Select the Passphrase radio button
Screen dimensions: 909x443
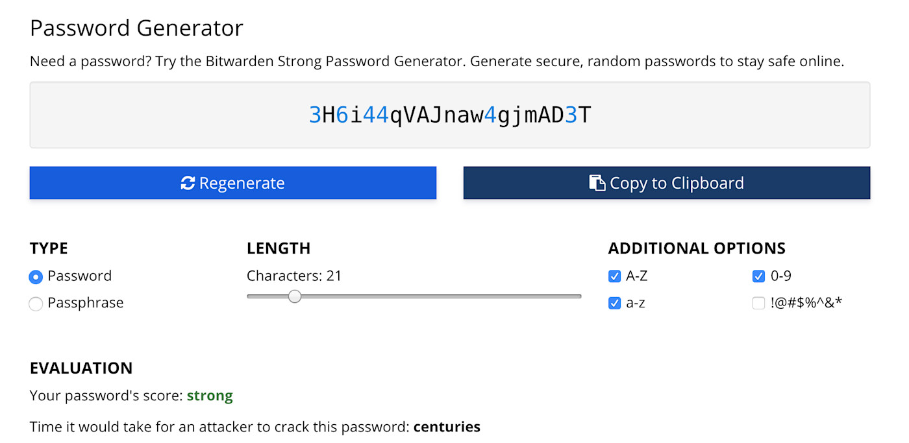36,303
